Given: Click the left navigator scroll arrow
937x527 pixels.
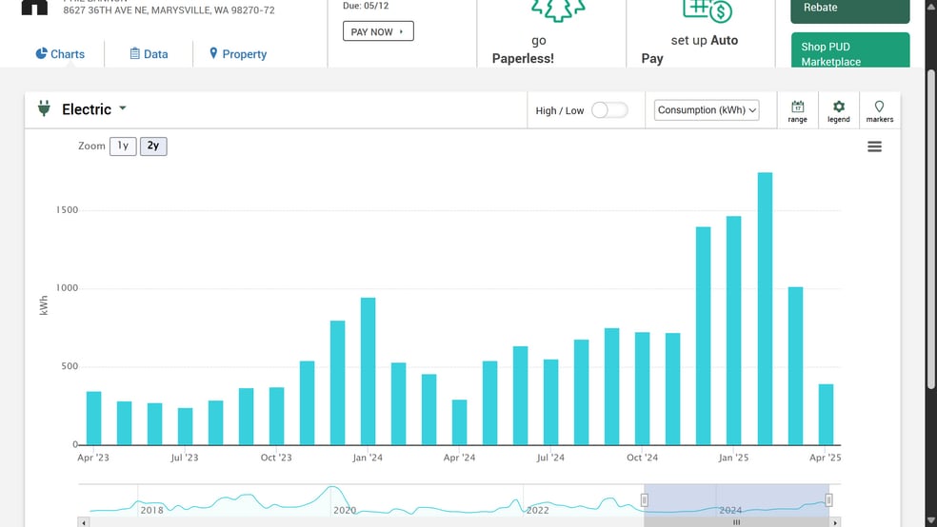Looking at the screenshot, I should 84,522.
